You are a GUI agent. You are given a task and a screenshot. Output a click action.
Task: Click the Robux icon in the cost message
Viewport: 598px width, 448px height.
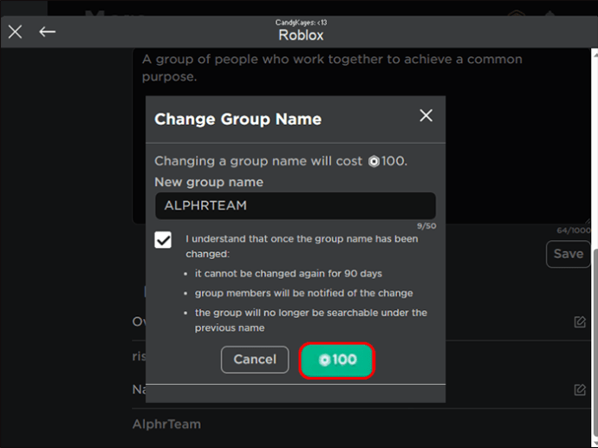coord(374,162)
